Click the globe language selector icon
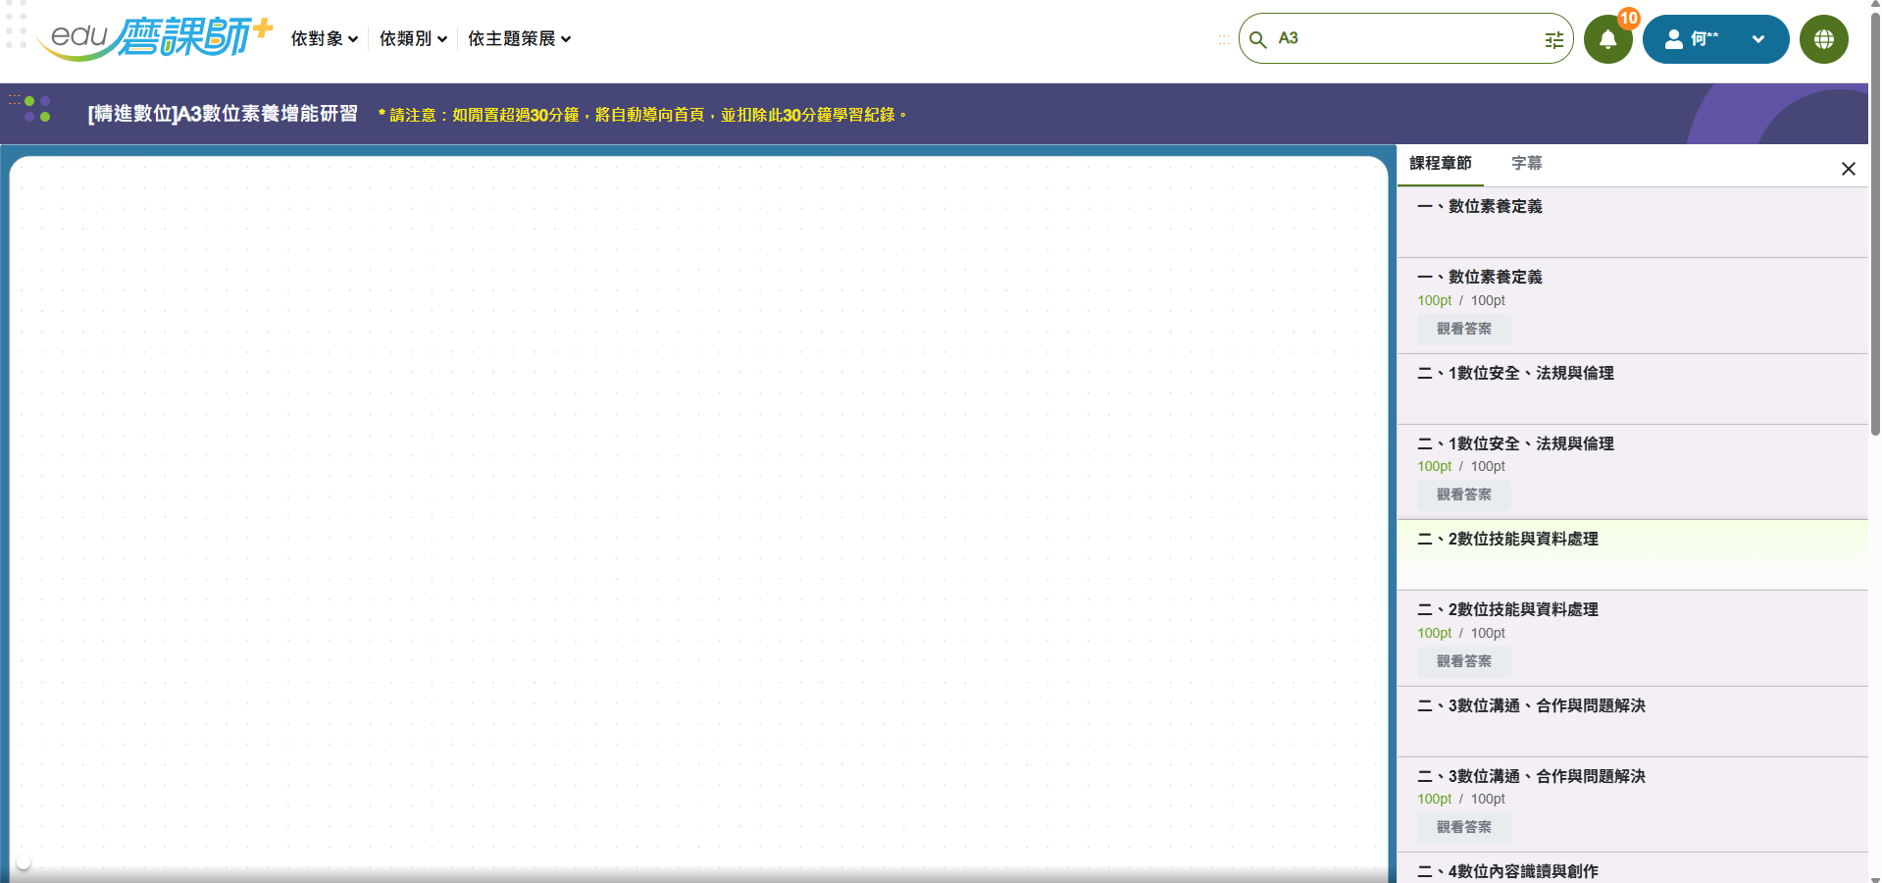The width and height of the screenshot is (1882, 883). [1823, 39]
